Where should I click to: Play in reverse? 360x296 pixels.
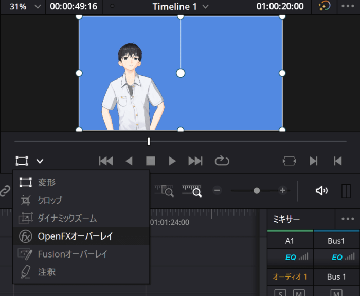click(129, 161)
